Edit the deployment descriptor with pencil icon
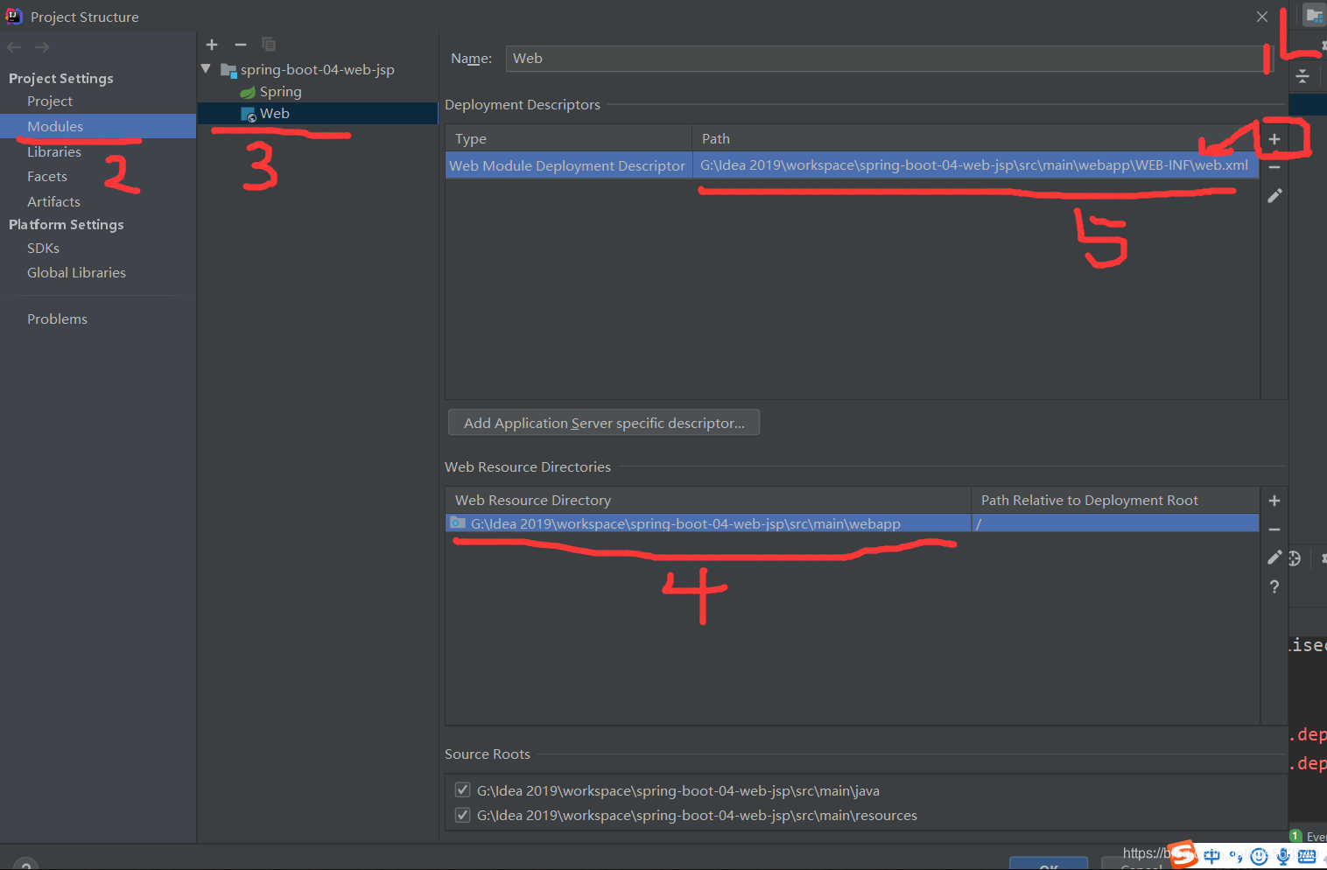The height and width of the screenshot is (870, 1327). tap(1274, 196)
